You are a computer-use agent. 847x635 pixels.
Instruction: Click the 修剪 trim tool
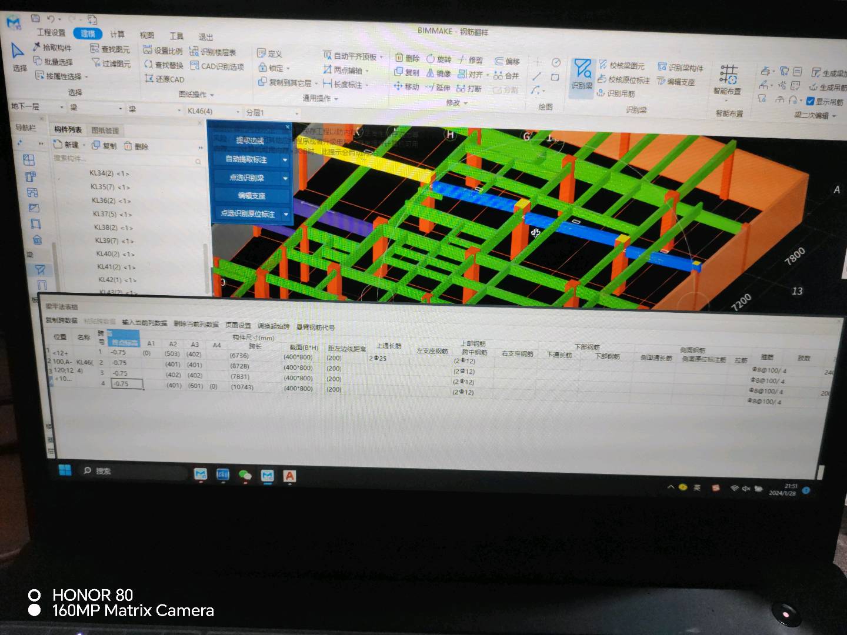point(471,60)
